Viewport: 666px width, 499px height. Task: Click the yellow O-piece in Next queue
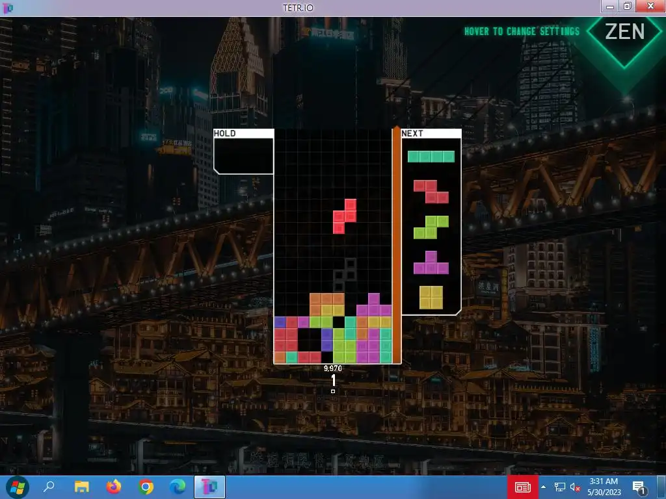click(431, 298)
